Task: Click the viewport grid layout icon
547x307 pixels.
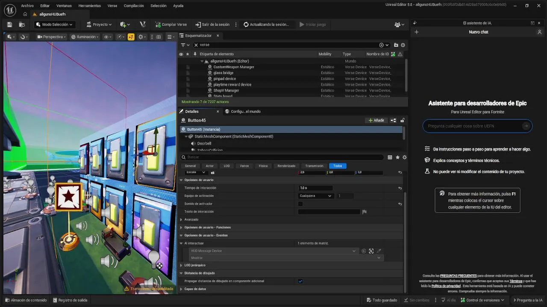Action: point(159,37)
